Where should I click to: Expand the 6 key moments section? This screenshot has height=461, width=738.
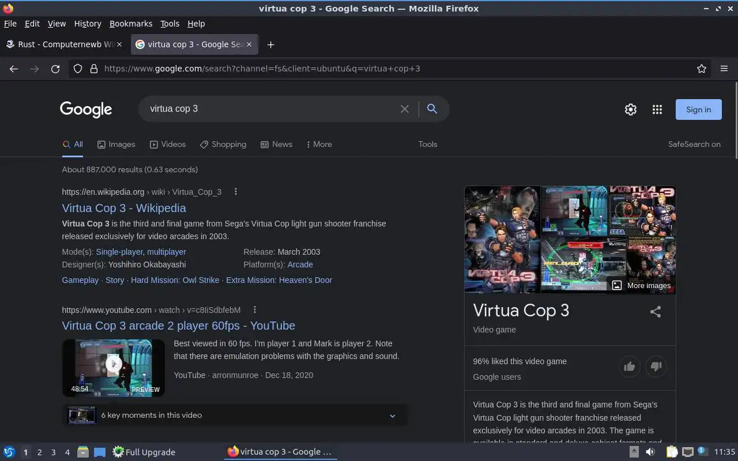click(x=235, y=415)
